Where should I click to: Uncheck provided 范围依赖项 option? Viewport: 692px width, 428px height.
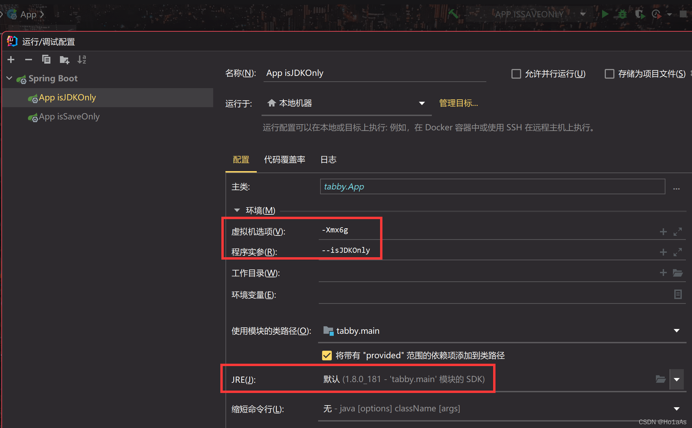coord(327,355)
